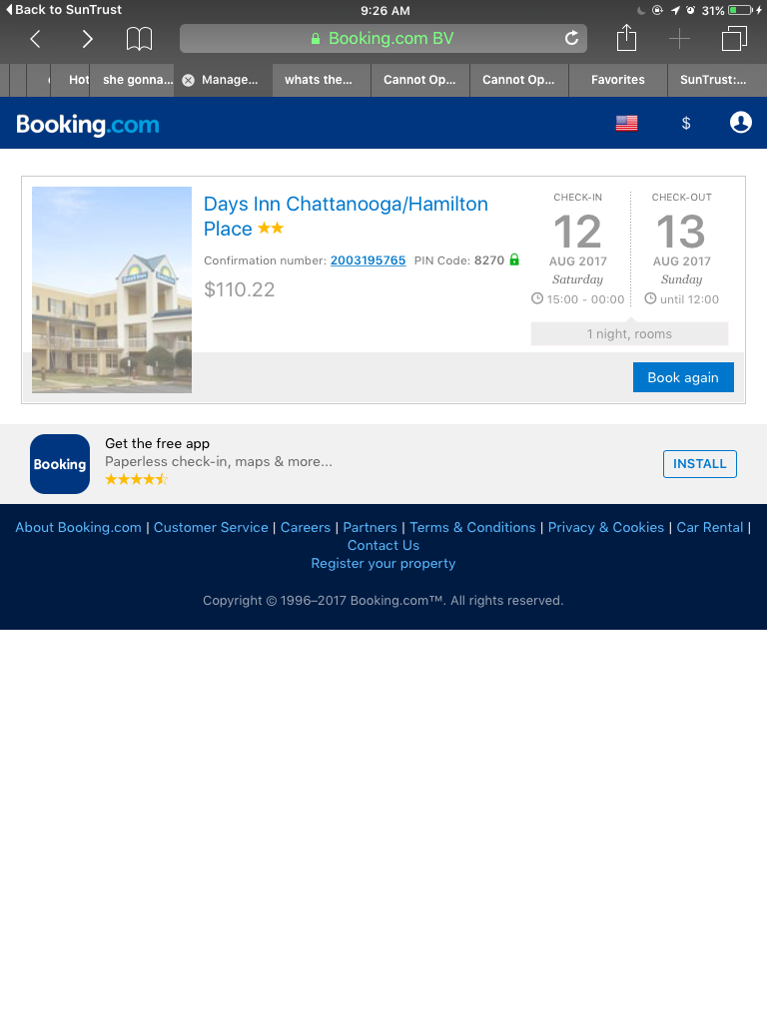
Task: Install the Booking free app
Action: (700, 463)
